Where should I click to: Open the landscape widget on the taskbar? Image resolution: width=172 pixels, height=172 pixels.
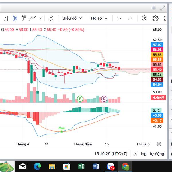click(x=7, y=166)
